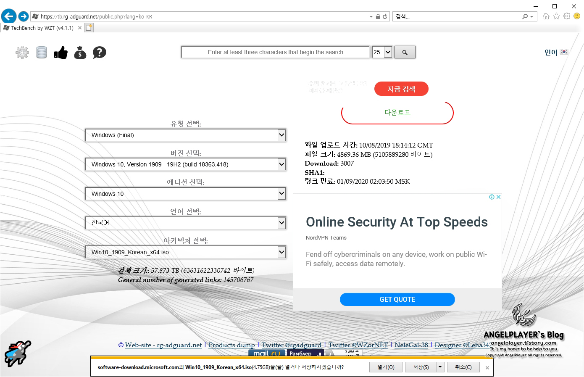Click the database stack icon
Image resolution: width=584 pixels, height=377 pixels.
42,52
